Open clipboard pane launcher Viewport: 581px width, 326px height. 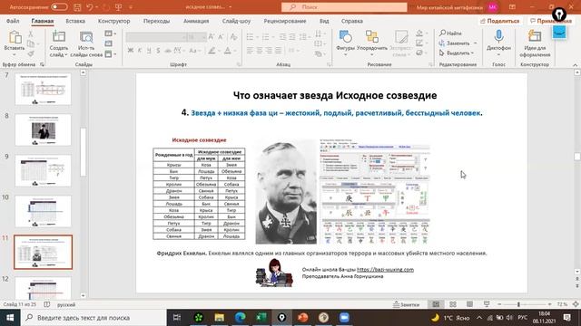tap(42, 64)
